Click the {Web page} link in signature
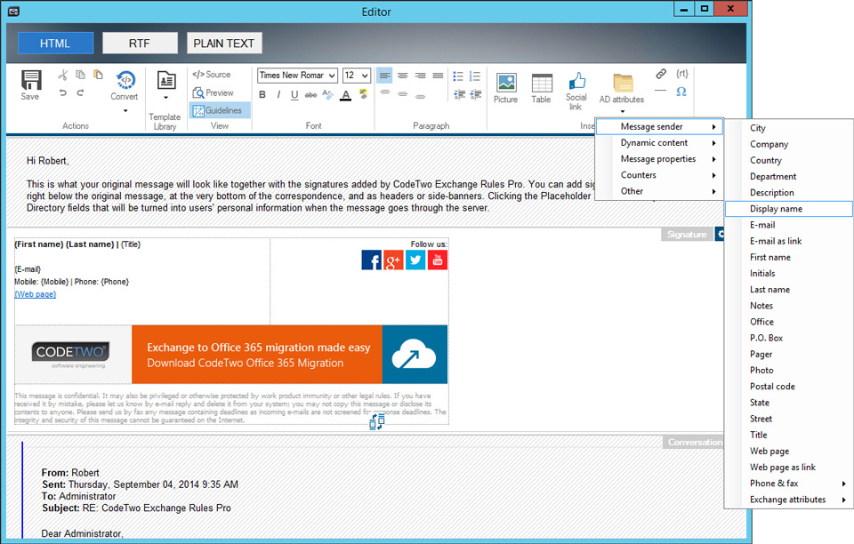 coord(36,294)
